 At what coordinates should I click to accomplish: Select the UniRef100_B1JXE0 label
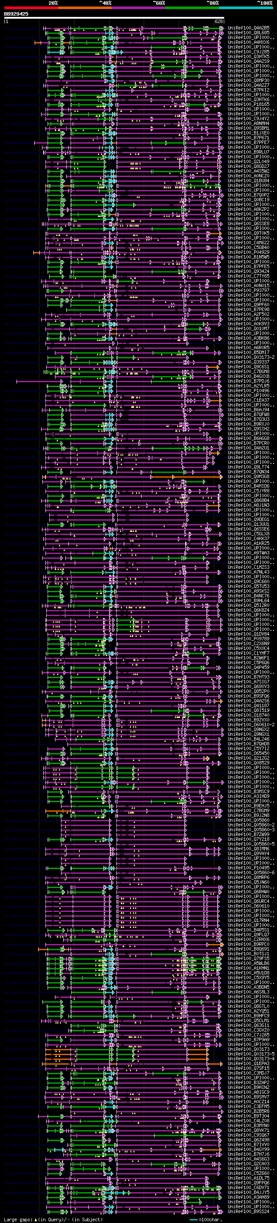(248, 133)
